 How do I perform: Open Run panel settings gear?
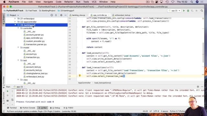pos(198,87)
